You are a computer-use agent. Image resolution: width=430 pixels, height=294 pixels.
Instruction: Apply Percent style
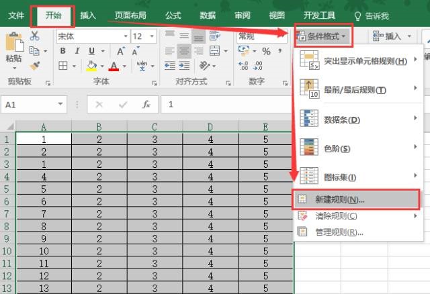pos(266,51)
